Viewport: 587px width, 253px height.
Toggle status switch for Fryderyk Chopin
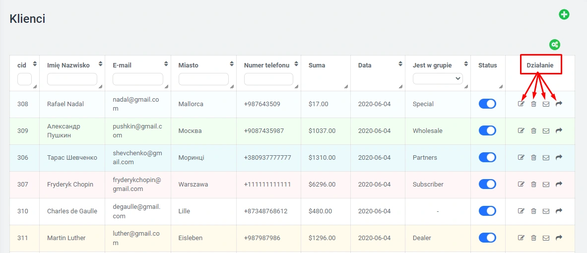point(487,184)
